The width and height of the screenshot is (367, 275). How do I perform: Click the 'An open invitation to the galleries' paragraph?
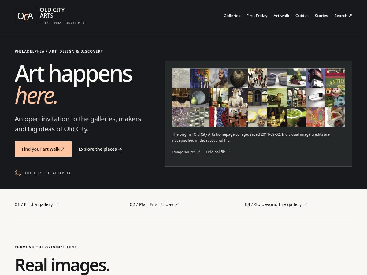tap(78, 124)
